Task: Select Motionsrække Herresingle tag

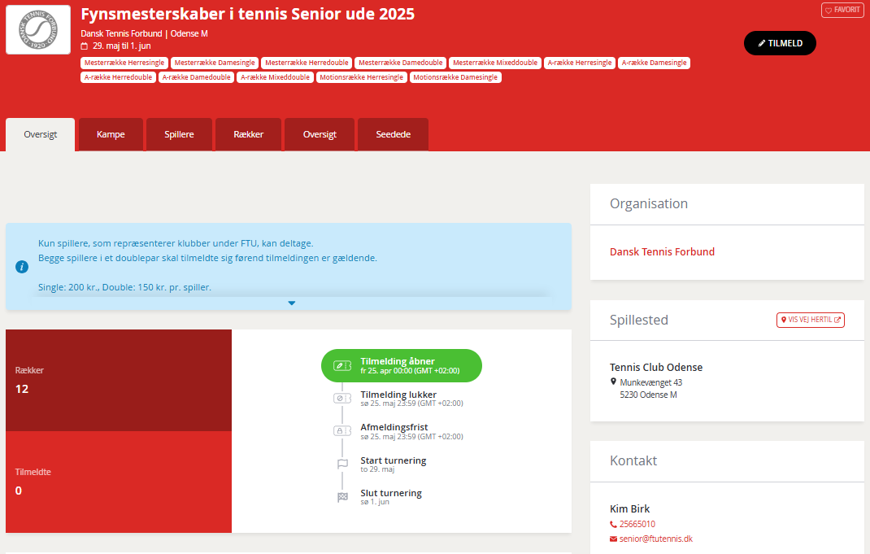Action: [361, 77]
